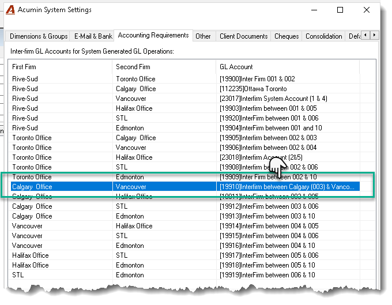Screen dimensions: 392x305
Task: Click '[23017]Interfirm System Account (1 & 4)'
Action: 273,99
